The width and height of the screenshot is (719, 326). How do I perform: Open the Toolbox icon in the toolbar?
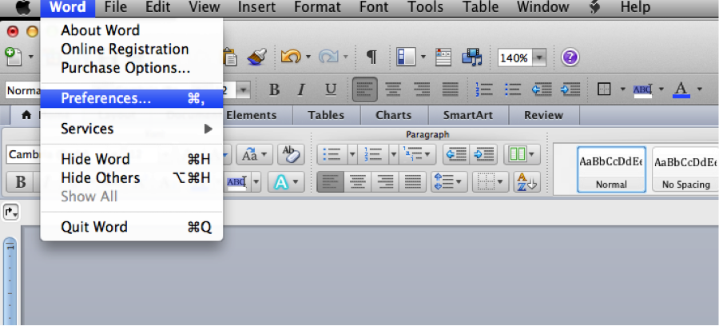click(444, 58)
